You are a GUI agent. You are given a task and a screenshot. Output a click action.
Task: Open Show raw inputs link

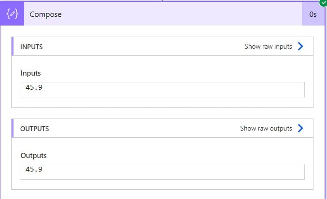268,46
